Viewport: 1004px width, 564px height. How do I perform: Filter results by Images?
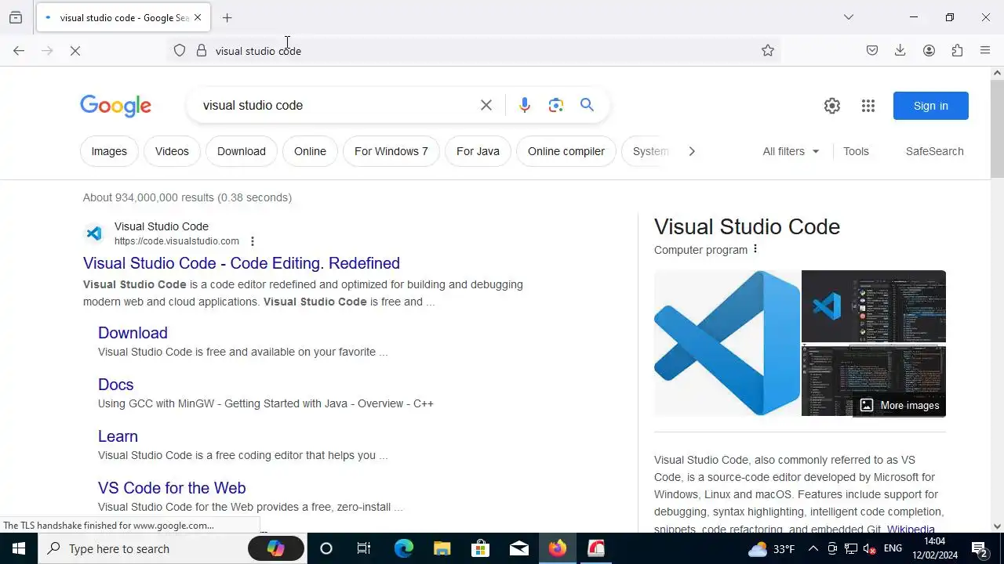[x=109, y=151]
